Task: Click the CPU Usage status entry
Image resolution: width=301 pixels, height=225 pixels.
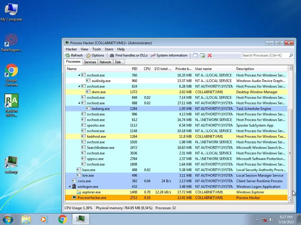Action: pyautogui.click(x=78, y=208)
